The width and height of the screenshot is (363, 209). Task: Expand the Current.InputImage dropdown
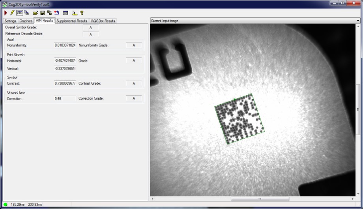click(x=358, y=21)
